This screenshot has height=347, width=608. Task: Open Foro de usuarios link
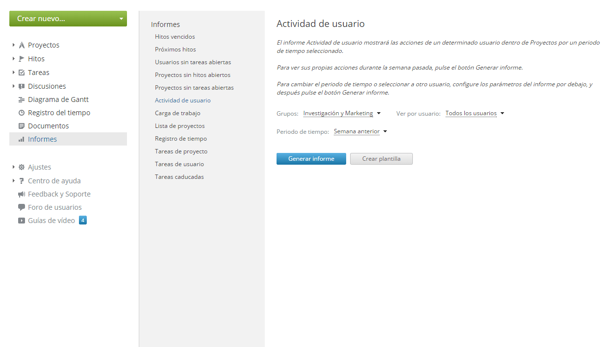coord(55,207)
